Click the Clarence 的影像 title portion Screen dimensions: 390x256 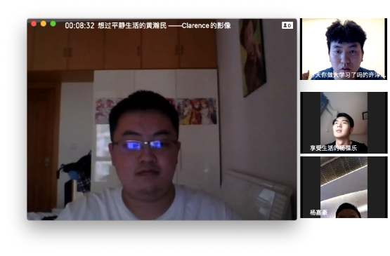[206, 25]
